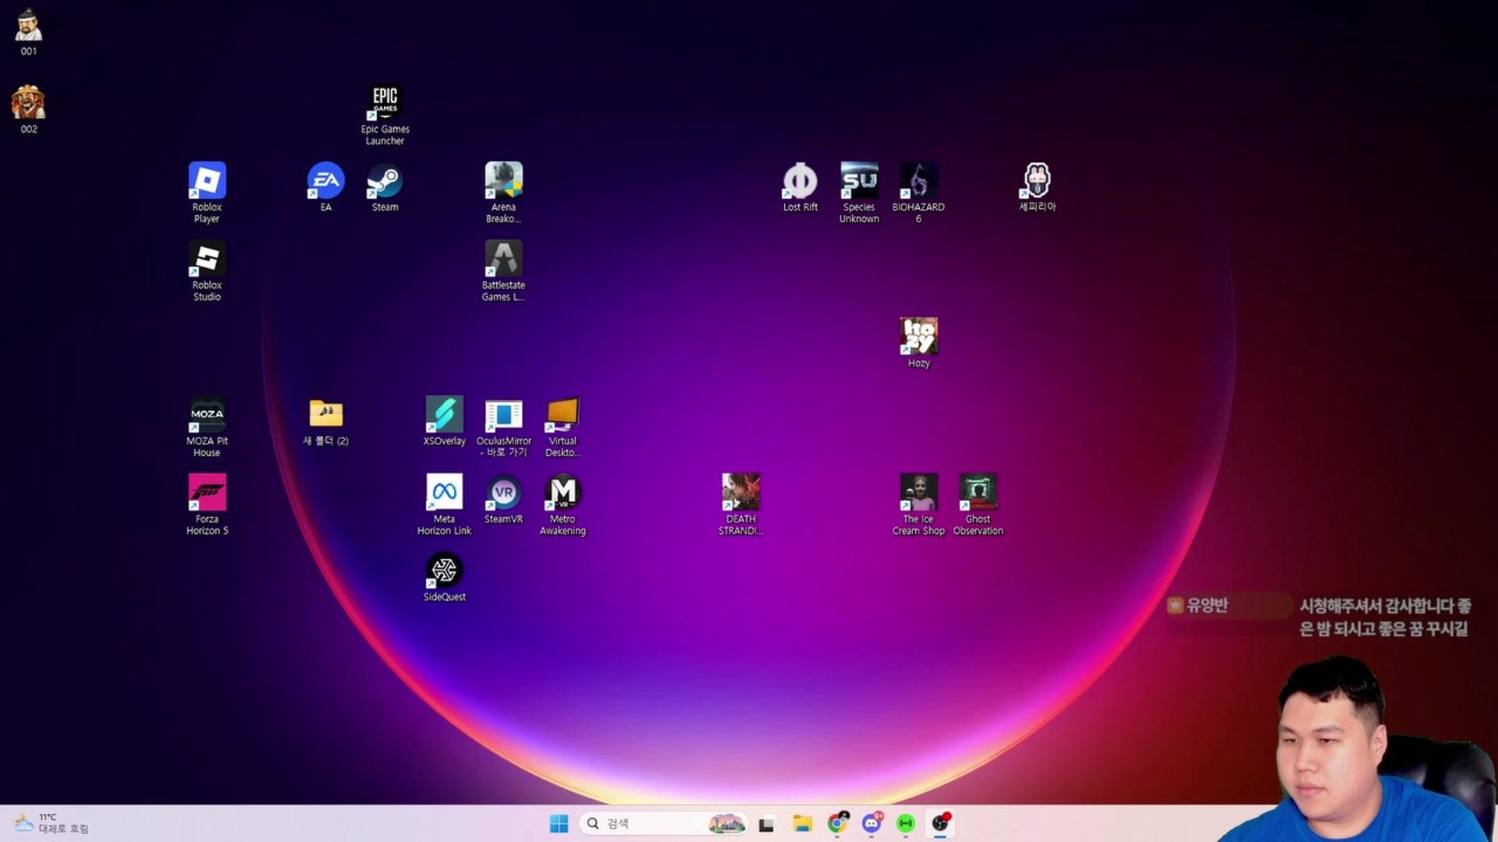Screen dimensions: 1498x842
Task: Open the yellow folder named 새 폴더 (2)
Action: click(325, 415)
